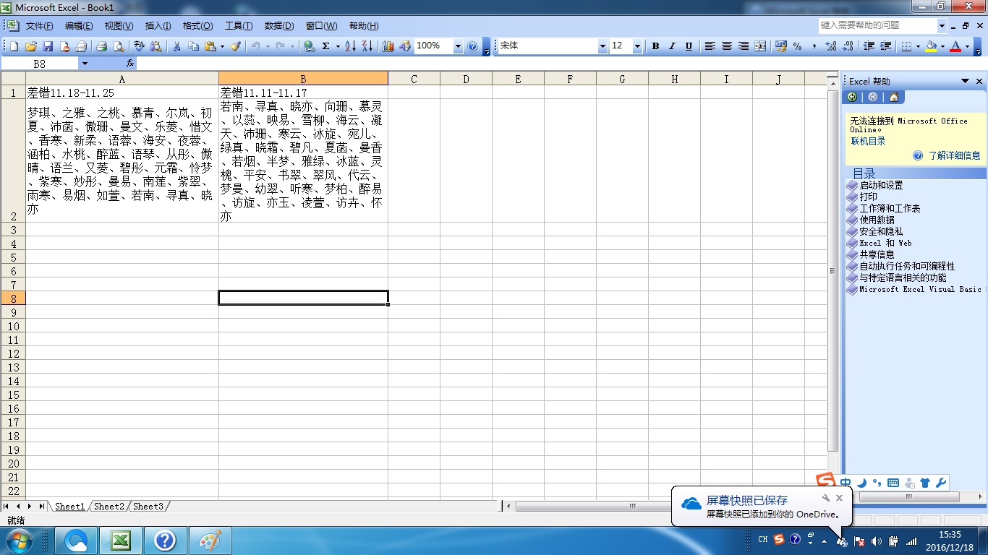Screen dimensions: 988x555
Task: Open the 数据(D) menu
Action: 279,26
